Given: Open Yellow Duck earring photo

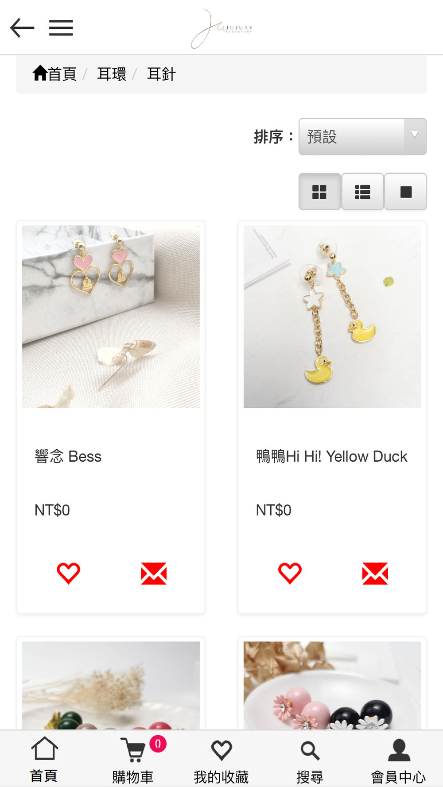Looking at the screenshot, I should 332,316.
